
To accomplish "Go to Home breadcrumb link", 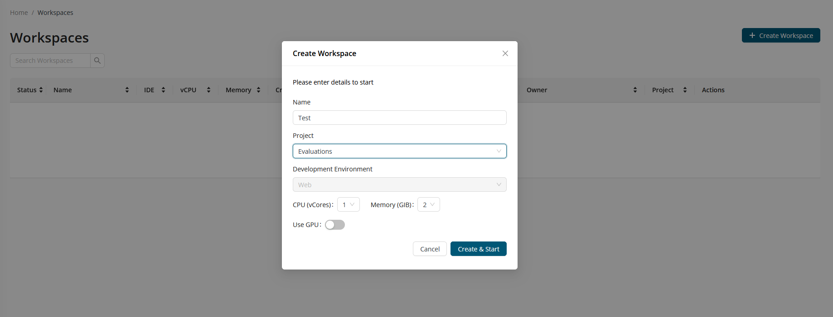I will 19,13.
